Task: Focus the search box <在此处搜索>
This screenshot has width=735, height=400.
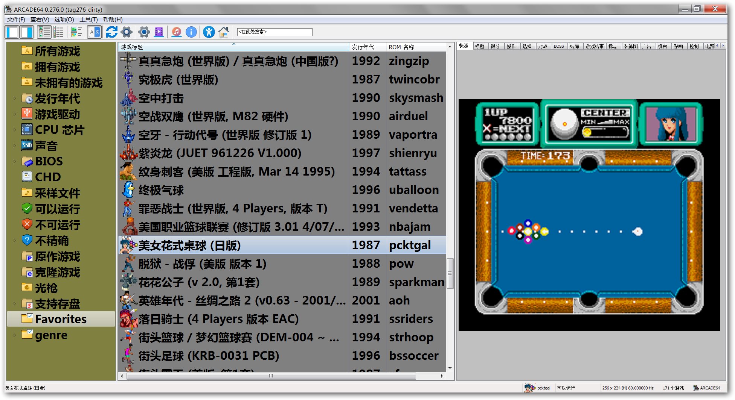Action: point(274,32)
